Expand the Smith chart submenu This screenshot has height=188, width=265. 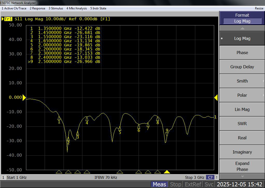[x=242, y=81]
